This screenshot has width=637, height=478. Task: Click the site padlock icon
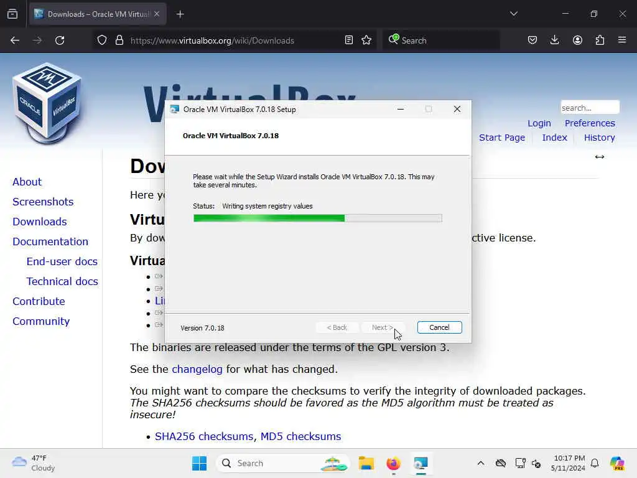click(119, 40)
